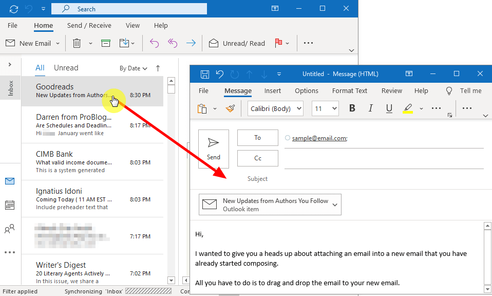Select the Home tab in main Outlook window
This screenshot has width=492, height=296.
(43, 25)
